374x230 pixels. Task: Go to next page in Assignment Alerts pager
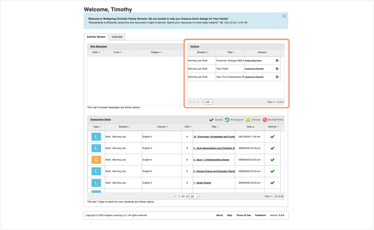coord(183,196)
